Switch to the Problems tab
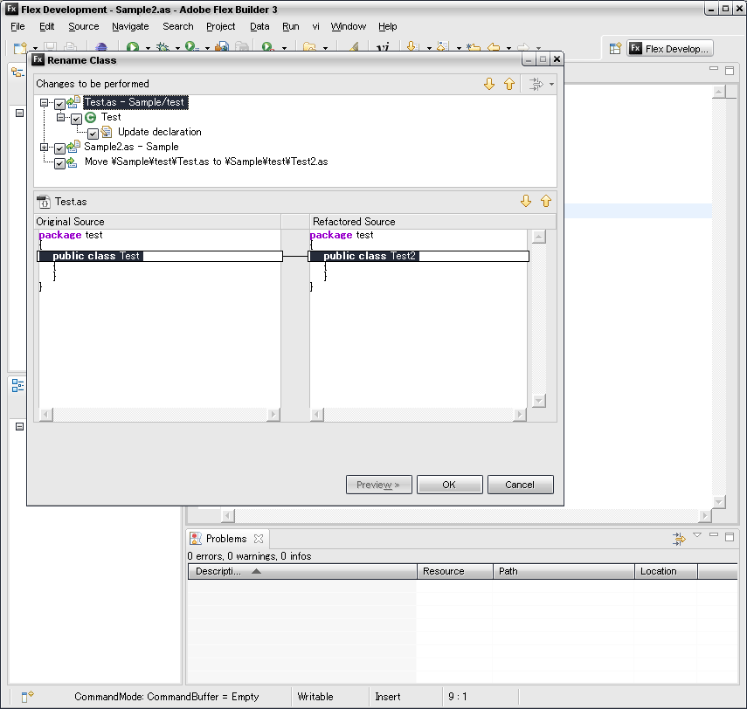Screen dimensions: 747x709 tap(225, 539)
